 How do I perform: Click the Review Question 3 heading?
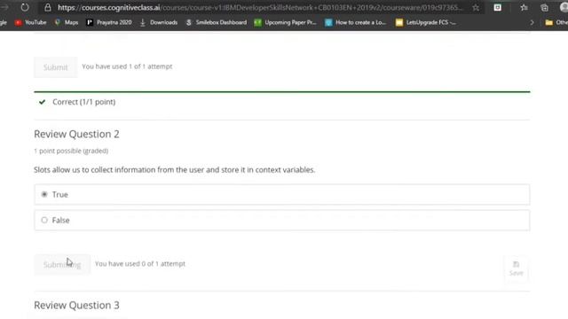[76, 305]
